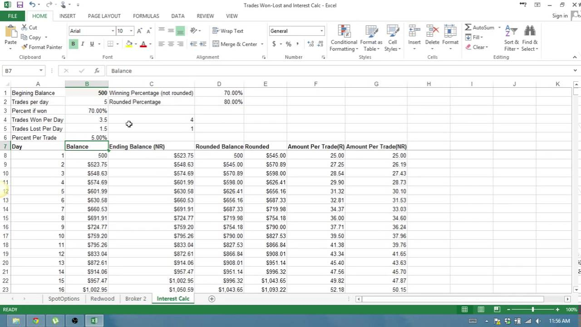The height and width of the screenshot is (327, 581).
Task: Click the Conditional Formatting icon
Action: (344, 32)
